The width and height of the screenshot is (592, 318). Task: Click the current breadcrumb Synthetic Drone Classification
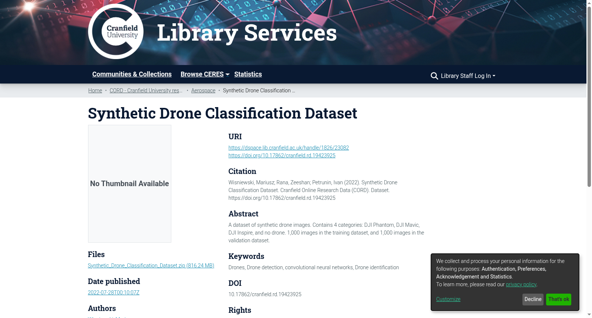tap(259, 90)
